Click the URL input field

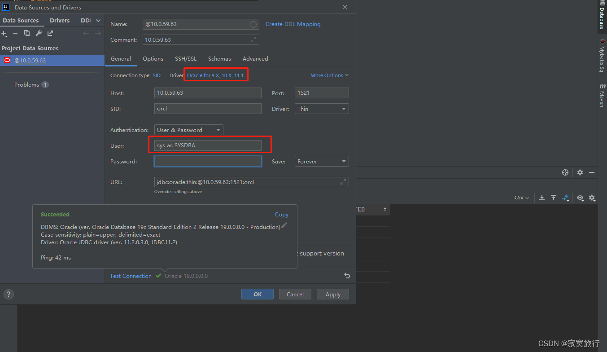(251, 182)
